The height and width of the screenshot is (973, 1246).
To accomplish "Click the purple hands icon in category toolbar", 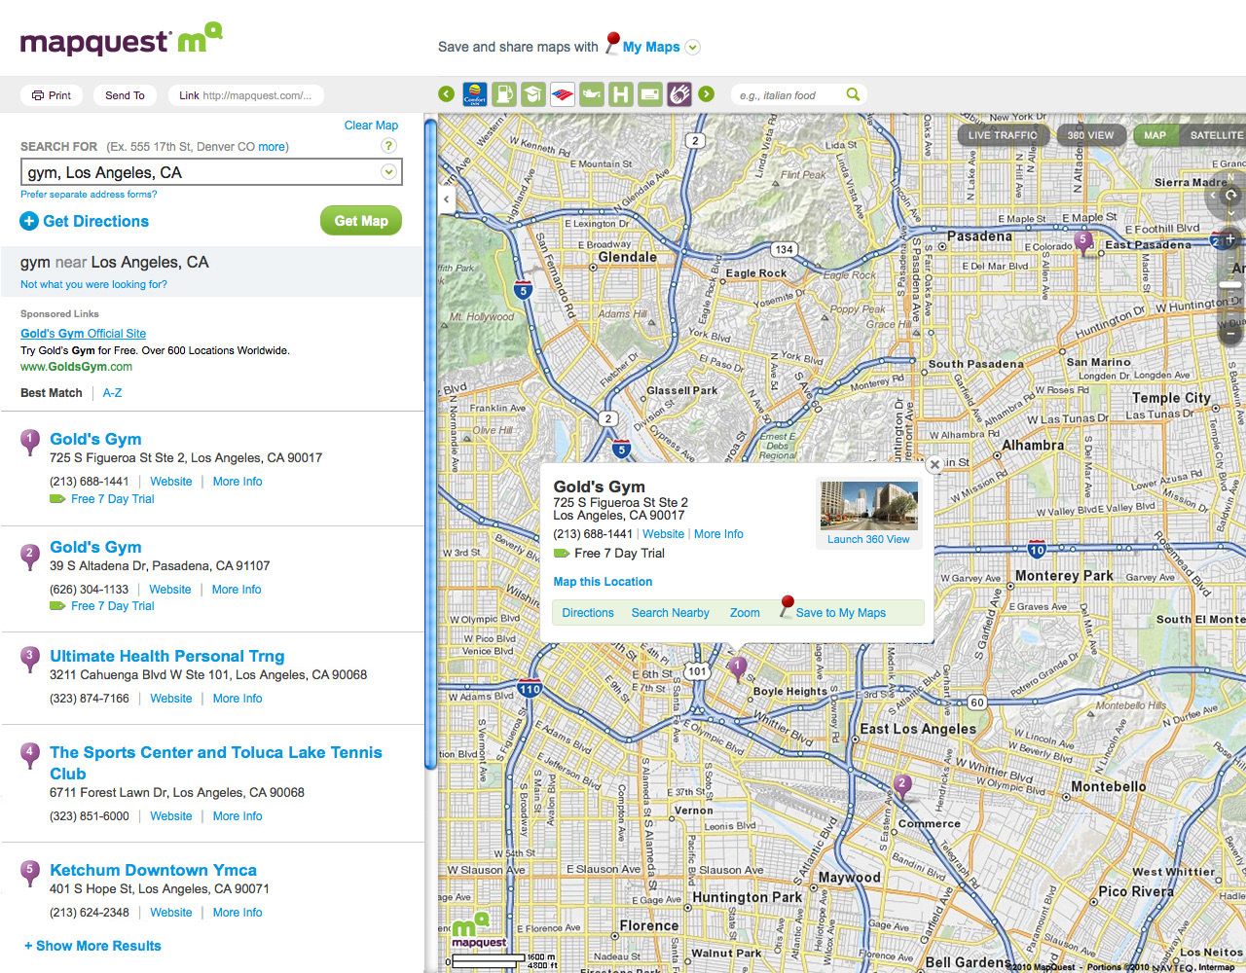I will point(679,94).
